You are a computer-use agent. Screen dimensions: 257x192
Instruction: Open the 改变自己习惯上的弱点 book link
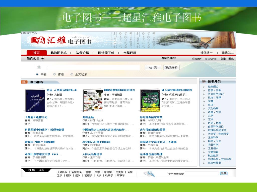(x=97, y=142)
